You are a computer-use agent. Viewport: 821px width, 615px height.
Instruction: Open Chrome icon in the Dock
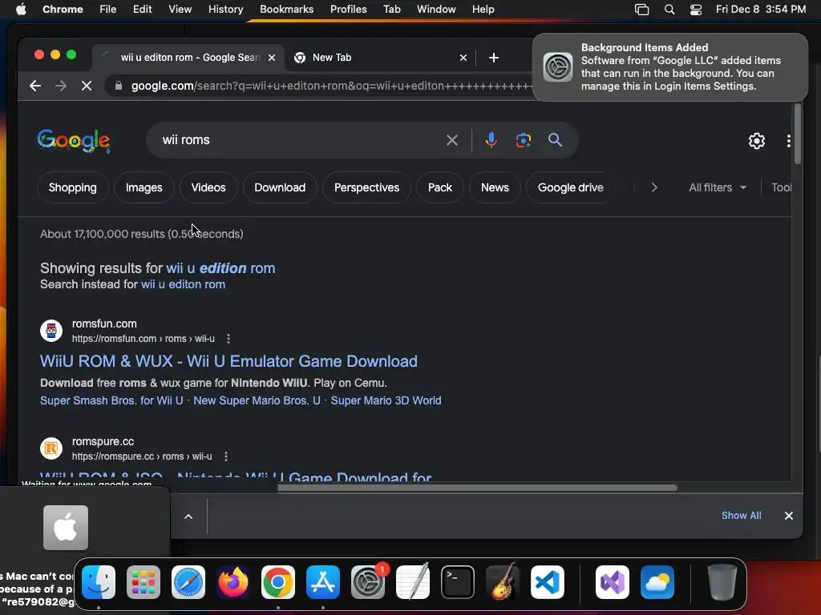[278, 582]
